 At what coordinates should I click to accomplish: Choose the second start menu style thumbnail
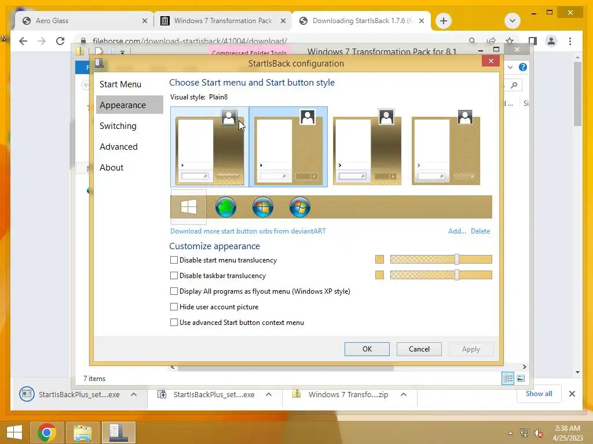tap(288, 147)
